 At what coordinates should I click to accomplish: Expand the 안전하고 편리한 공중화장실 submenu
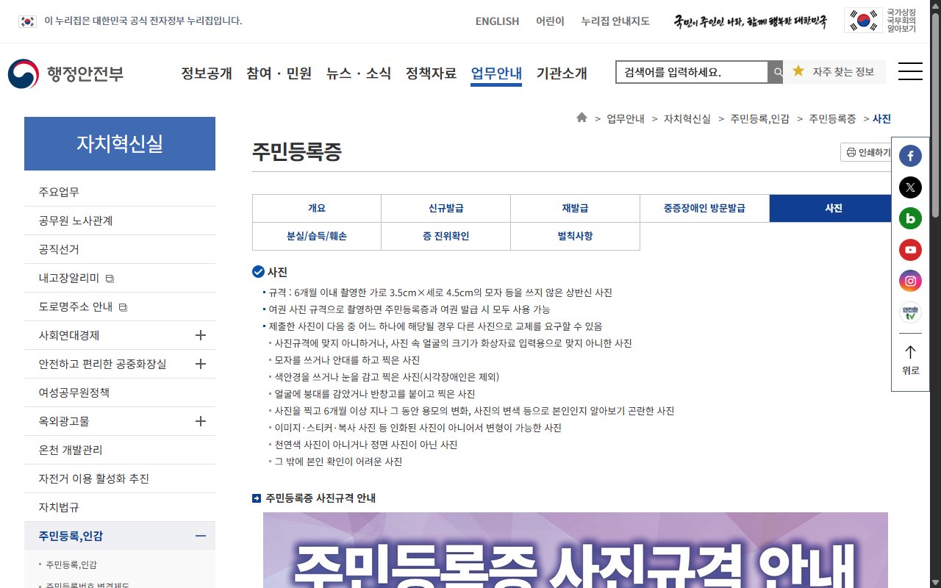point(201,364)
